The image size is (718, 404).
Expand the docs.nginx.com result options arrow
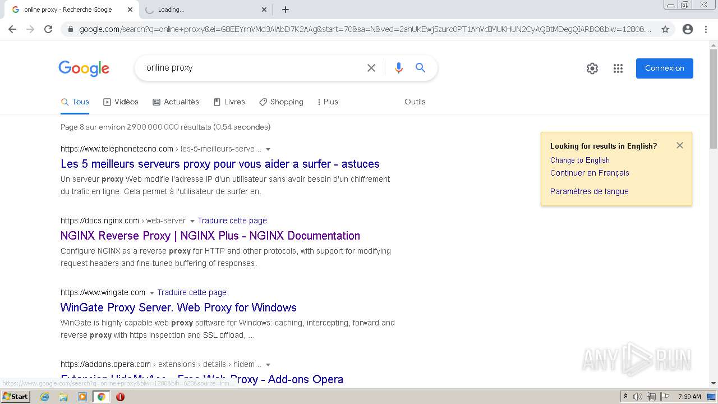click(192, 221)
